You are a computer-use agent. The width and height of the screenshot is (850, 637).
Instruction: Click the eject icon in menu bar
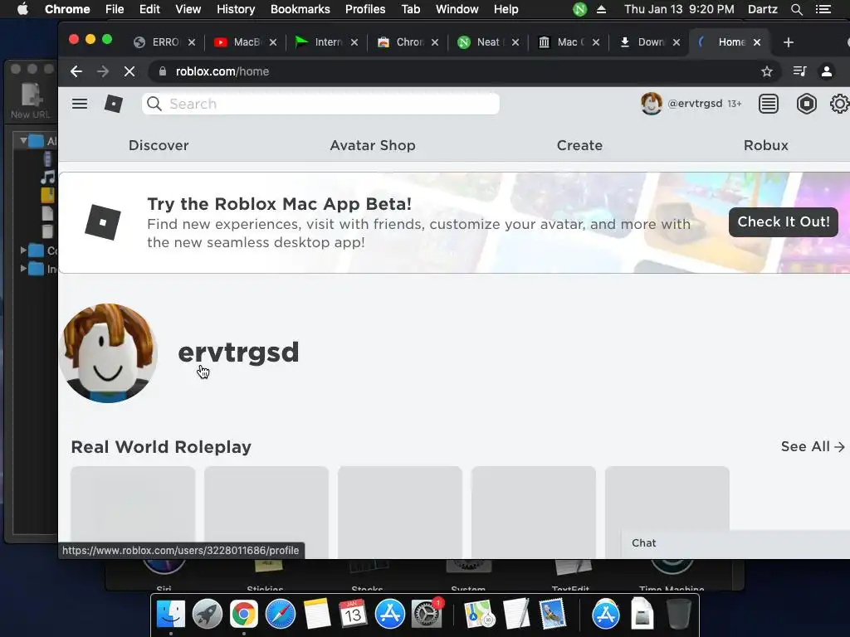click(x=601, y=9)
